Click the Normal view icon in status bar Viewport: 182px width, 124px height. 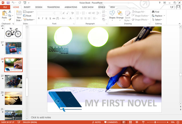[x=124, y=122]
